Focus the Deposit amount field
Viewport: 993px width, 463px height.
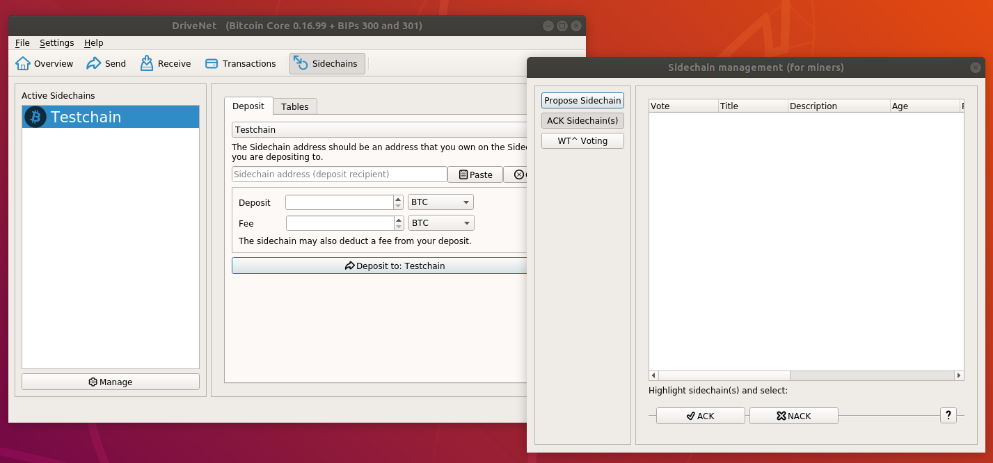click(x=340, y=202)
